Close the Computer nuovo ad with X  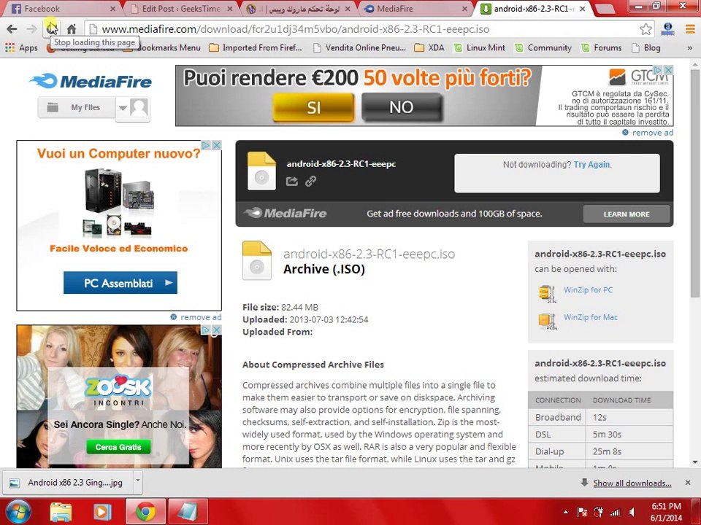tap(216, 145)
